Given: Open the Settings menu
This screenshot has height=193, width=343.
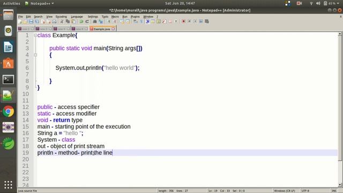Looking at the screenshot, I should 93,17.
